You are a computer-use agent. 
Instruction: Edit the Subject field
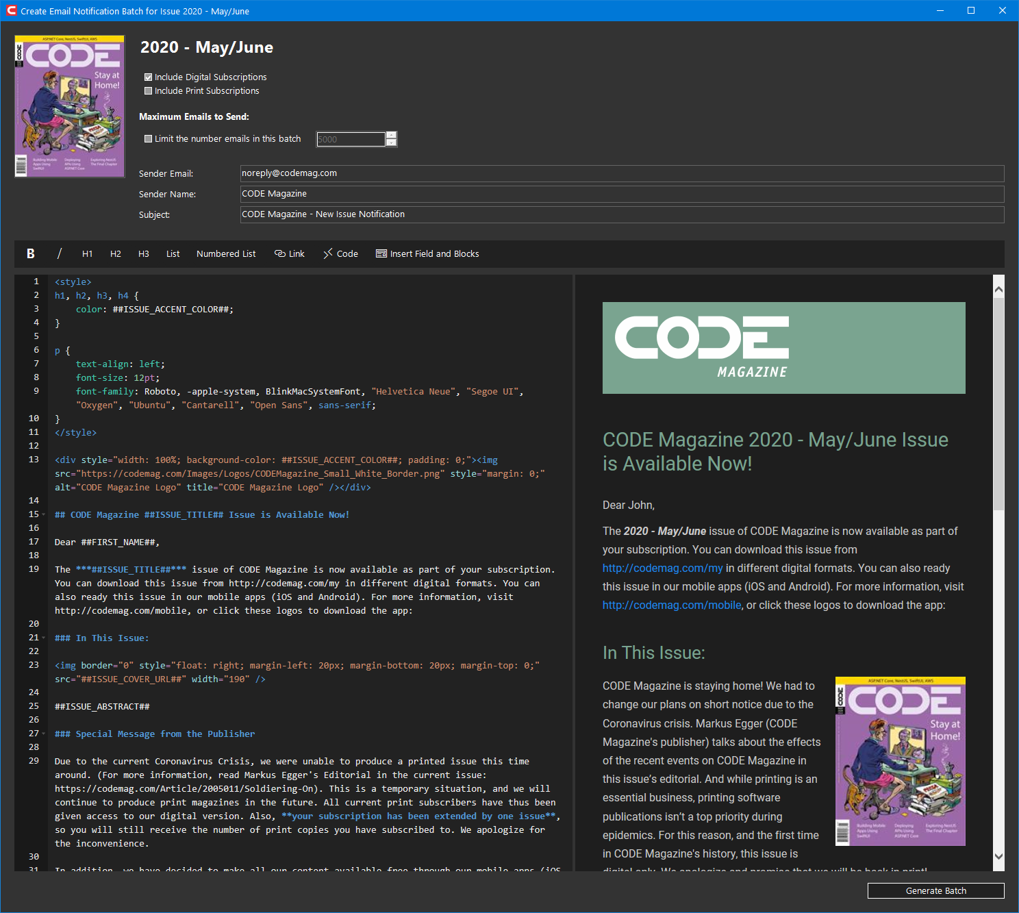[622, 214]
